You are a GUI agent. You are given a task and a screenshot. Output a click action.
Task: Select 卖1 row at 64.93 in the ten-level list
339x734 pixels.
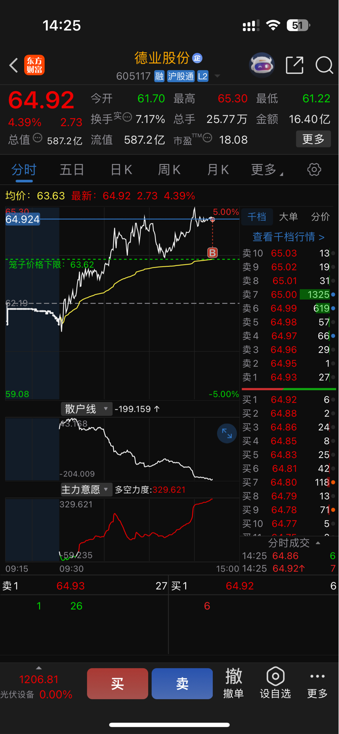(289, 377)
